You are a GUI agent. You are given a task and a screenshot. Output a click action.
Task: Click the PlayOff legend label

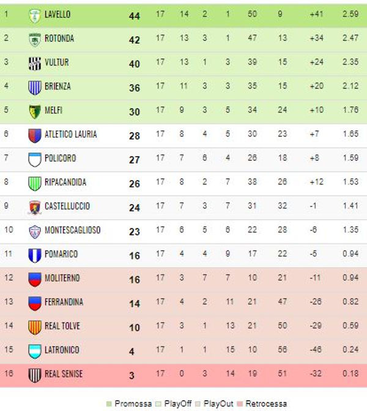[178, 404]
